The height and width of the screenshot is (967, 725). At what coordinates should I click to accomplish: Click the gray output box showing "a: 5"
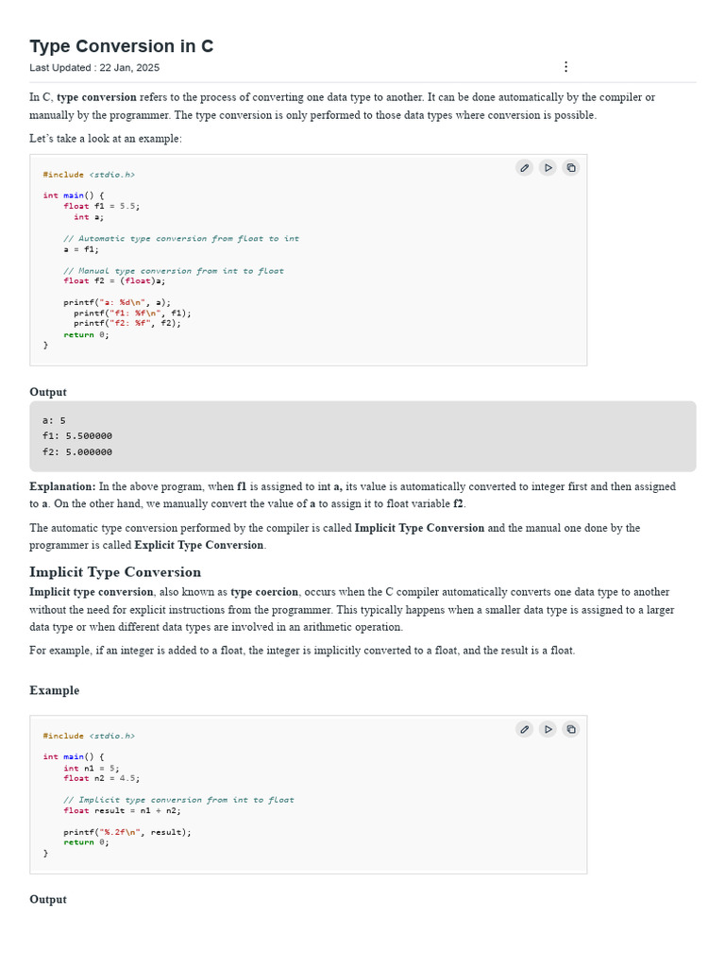tap(362, 436)
